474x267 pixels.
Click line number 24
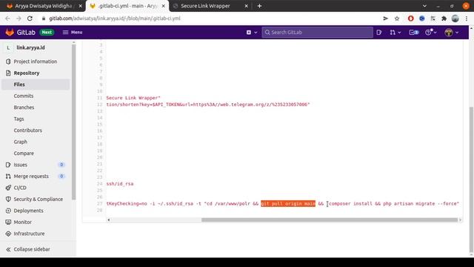point(100,184)
